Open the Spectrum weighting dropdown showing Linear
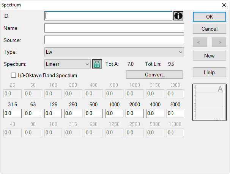Screen dimensions: 230x174 pos(68,64)
